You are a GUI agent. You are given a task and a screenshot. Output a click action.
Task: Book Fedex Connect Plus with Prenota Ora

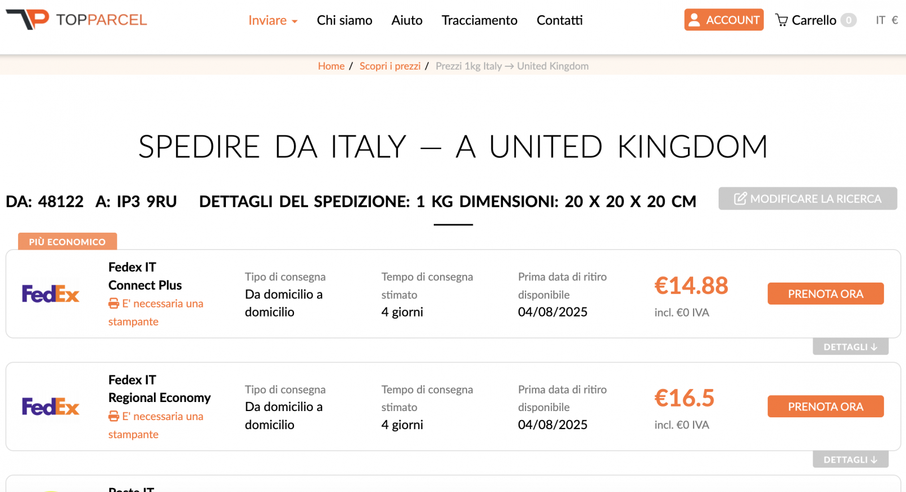[826, 294]
